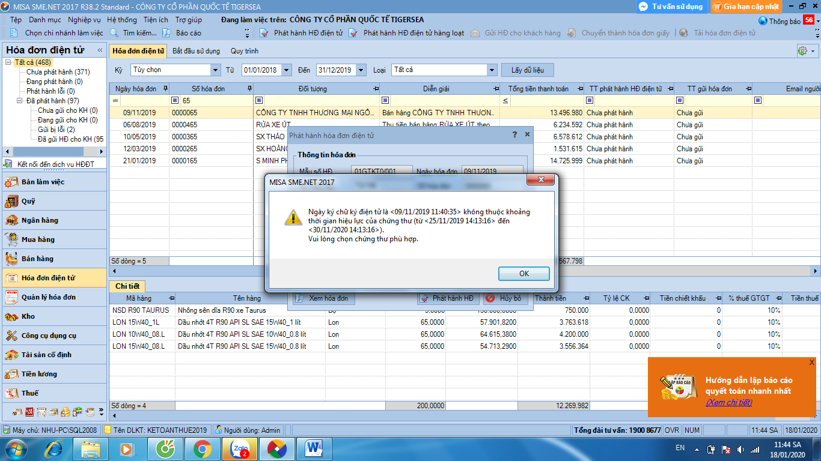Go to the Mua hàng module

38,240
